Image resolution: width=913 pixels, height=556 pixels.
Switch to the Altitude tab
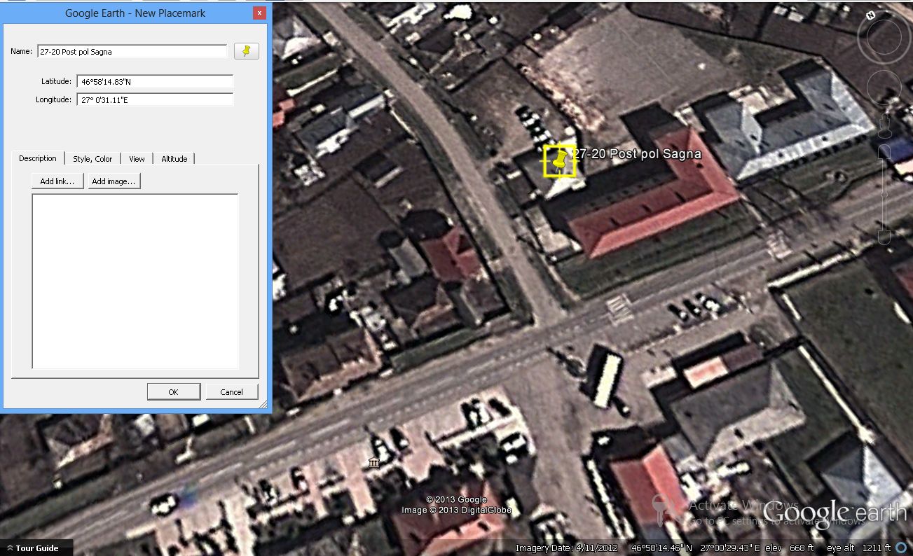[x=174, y=159]
